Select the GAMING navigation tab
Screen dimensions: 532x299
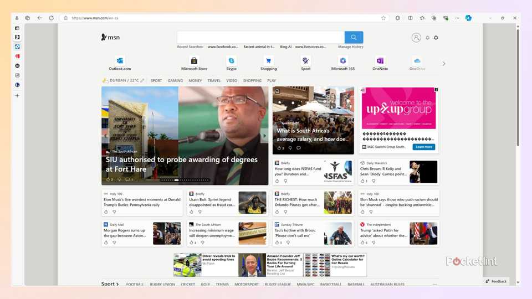[175, 81]
